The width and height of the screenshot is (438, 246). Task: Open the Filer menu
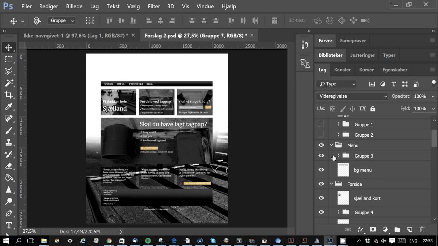tap(26, 6)
